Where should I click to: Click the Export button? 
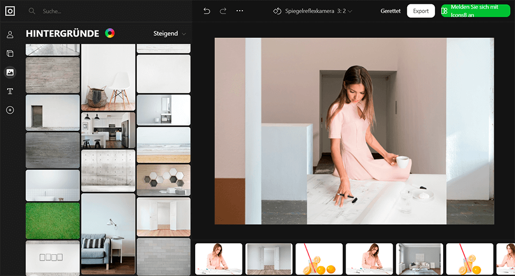pyautogui.click(x=421, y=11)
